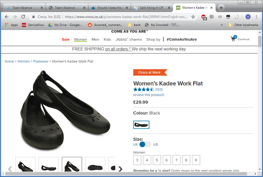Open the shopping cart icon
263x177 pixels.
[233, 38]
